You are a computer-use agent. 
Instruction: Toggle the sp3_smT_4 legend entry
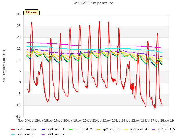click(136, 129)
